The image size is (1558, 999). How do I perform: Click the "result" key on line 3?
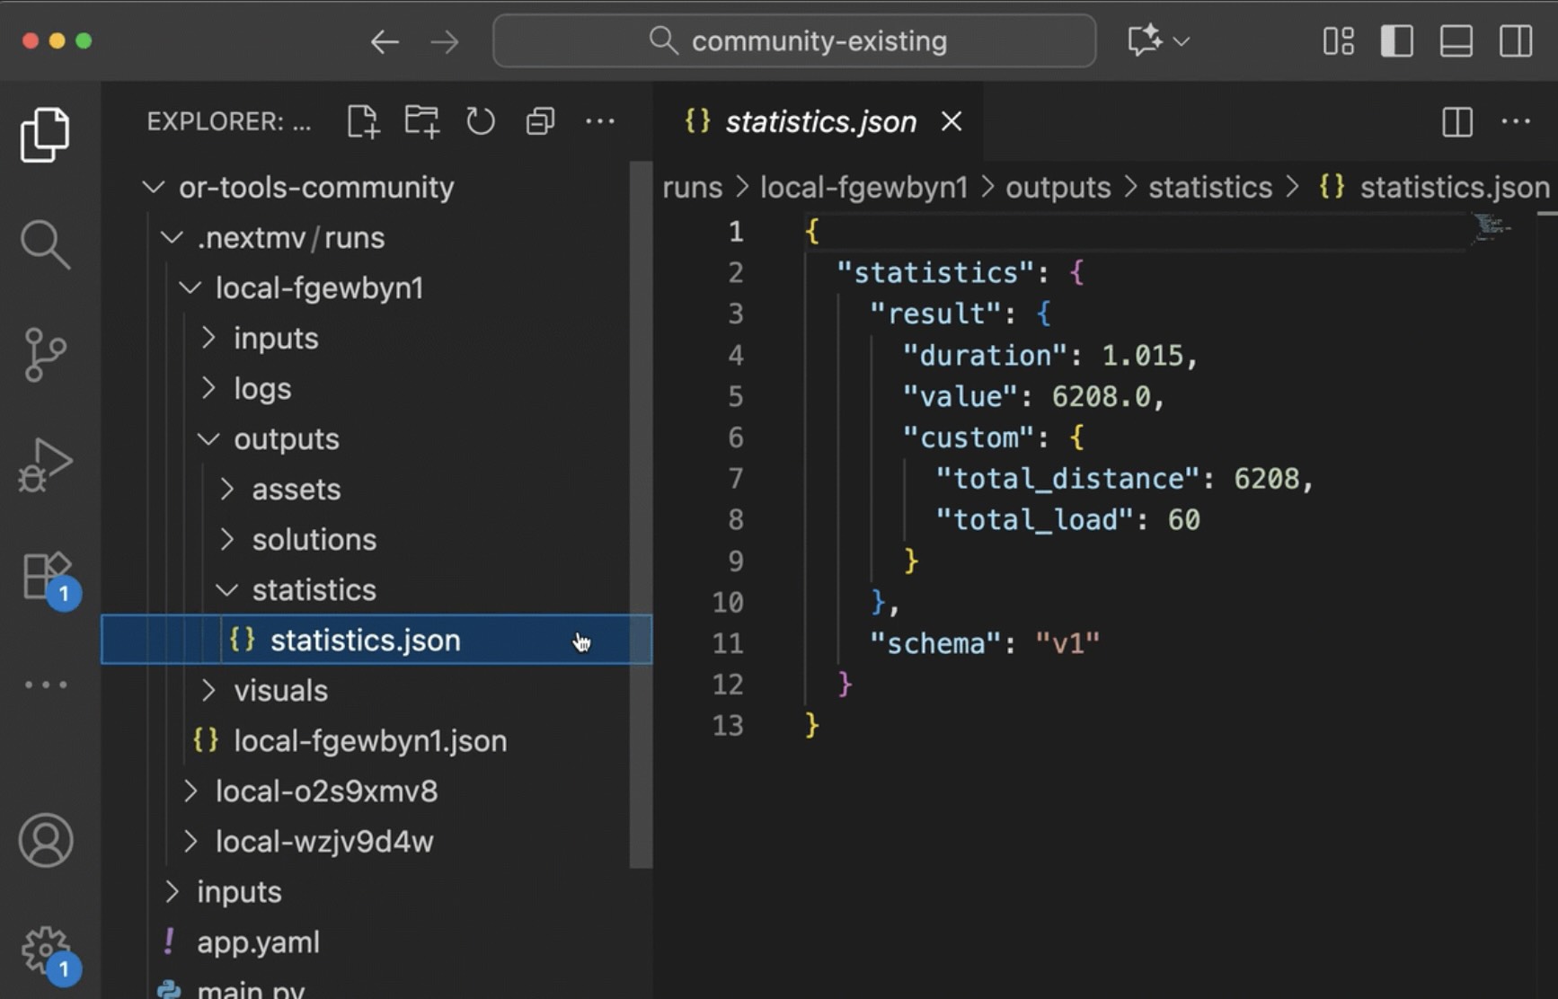click(935, 314)
